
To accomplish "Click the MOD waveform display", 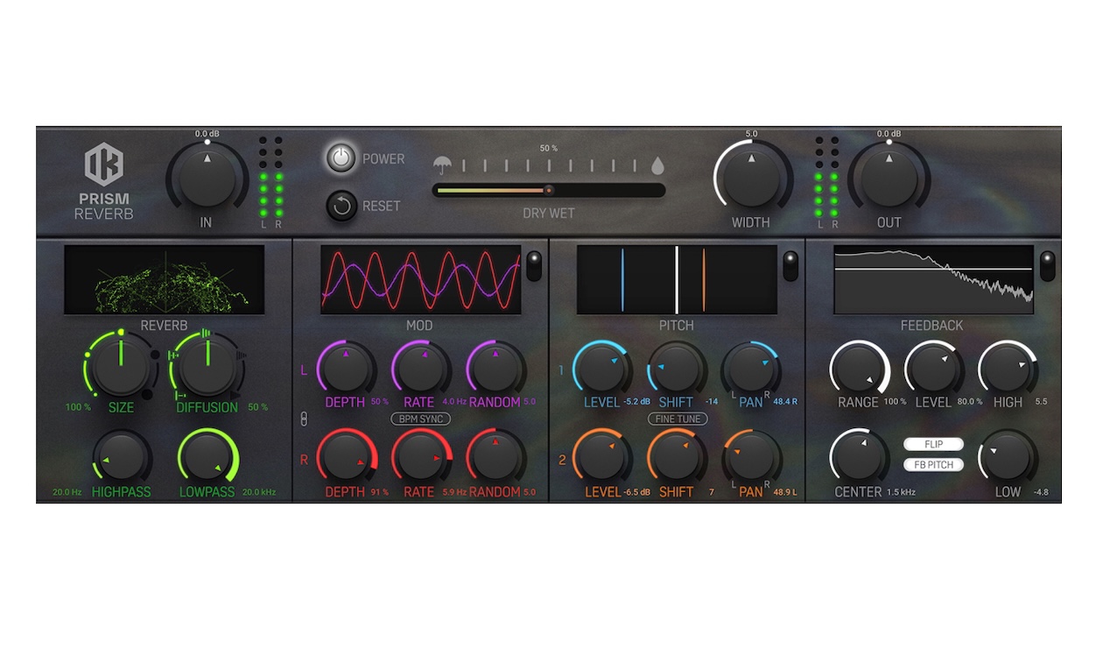I will pos(420,280).
